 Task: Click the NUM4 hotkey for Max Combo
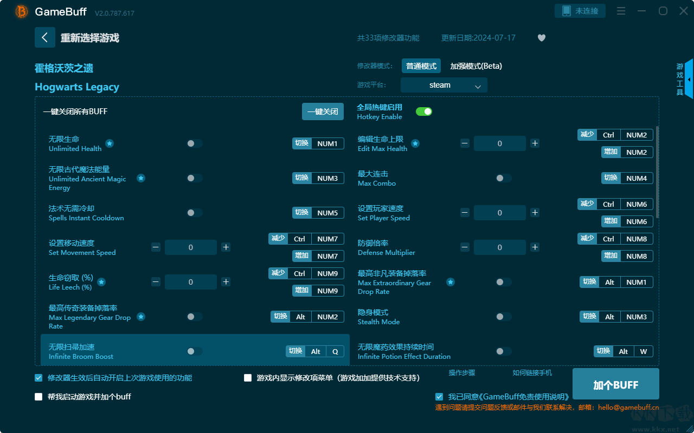[x=627, y=178]
